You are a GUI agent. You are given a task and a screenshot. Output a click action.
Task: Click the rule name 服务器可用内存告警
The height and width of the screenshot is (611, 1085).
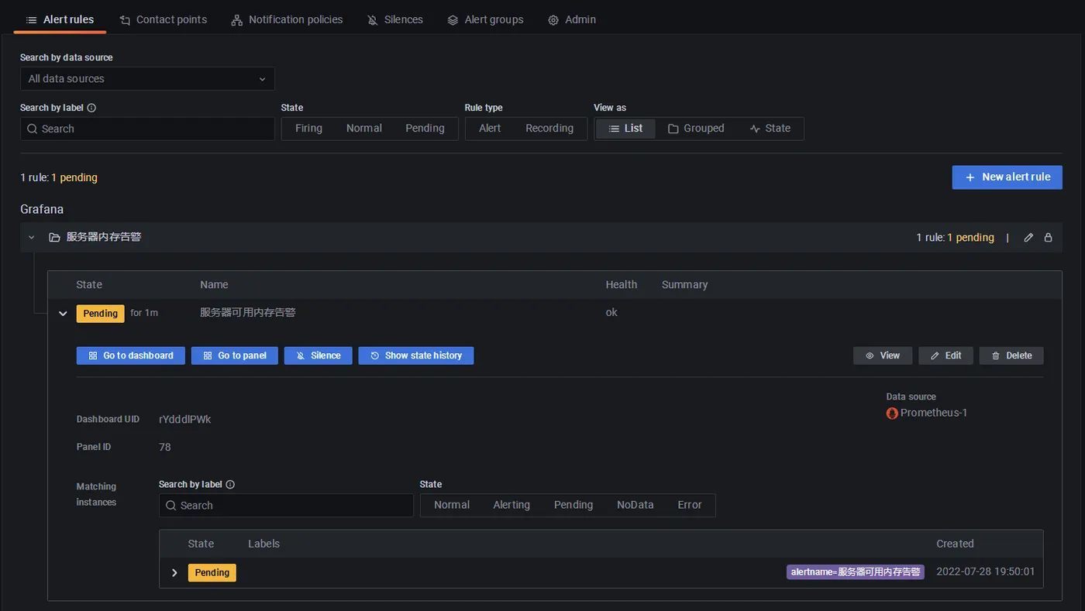(x=248, y=313)
